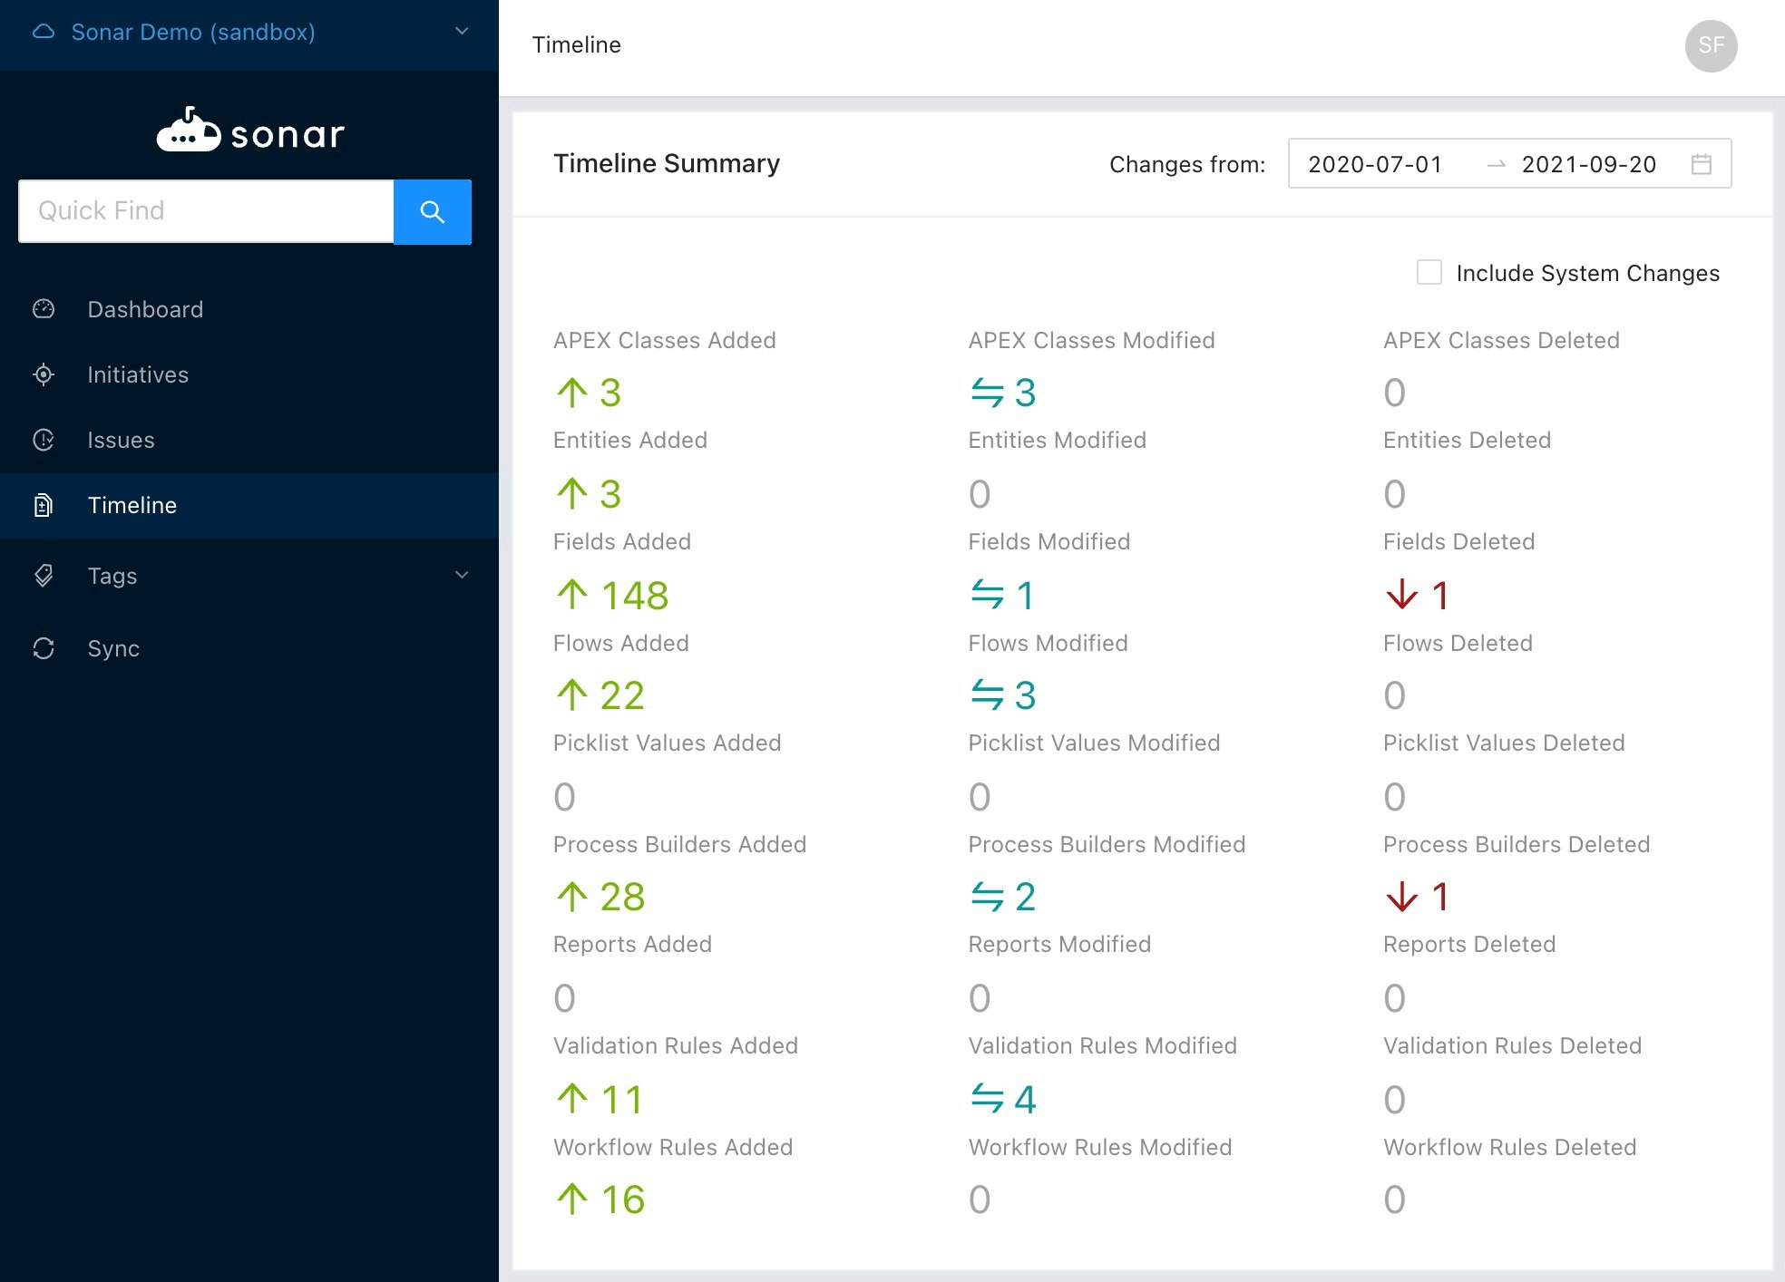This screenshot has height=1282, width=1785.
Task: Click the Fields Deleted down arrow
Action: [x=1402, y=595]
